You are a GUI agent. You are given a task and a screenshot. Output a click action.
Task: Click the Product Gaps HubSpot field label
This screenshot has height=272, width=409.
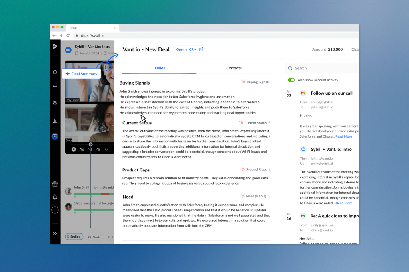[254, 169]
